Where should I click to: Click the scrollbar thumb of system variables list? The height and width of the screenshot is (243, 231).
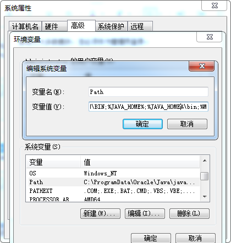(205, 176)
